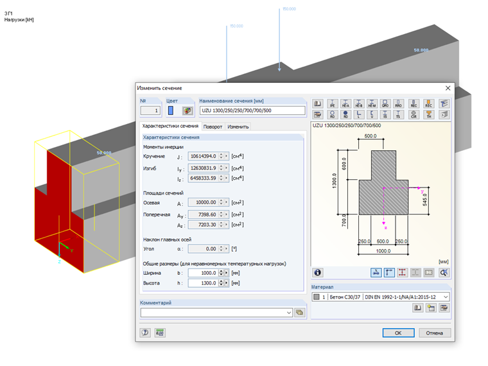
Task: Open the thin-walled section program icon at top right
Action: click(444, 103)
